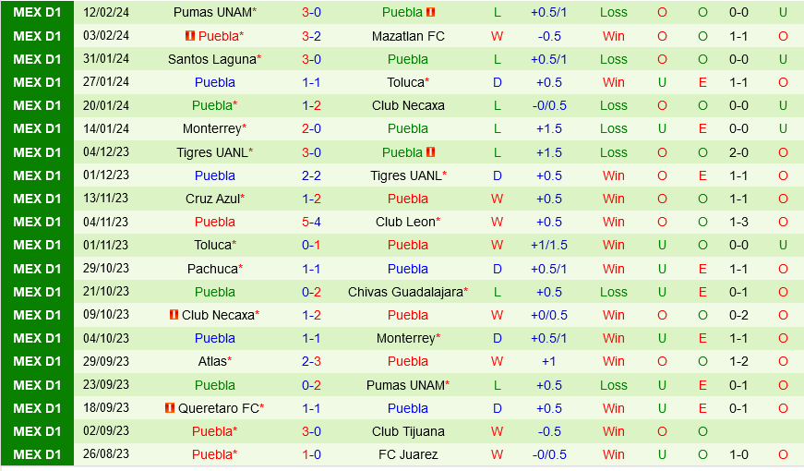Screen dimensions: 804x471
Task: Open Pumas UNAM home team on 12/02/24
Action: click(x=215, y=12)
